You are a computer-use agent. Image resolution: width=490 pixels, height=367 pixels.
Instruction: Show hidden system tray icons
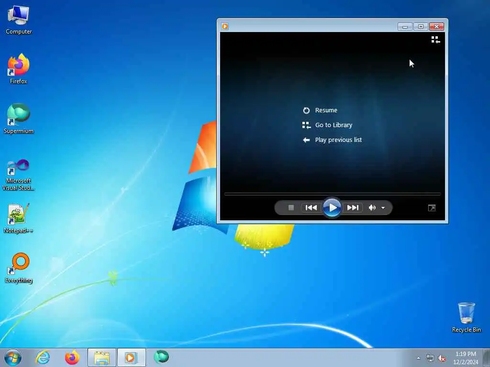pos(418,358)
